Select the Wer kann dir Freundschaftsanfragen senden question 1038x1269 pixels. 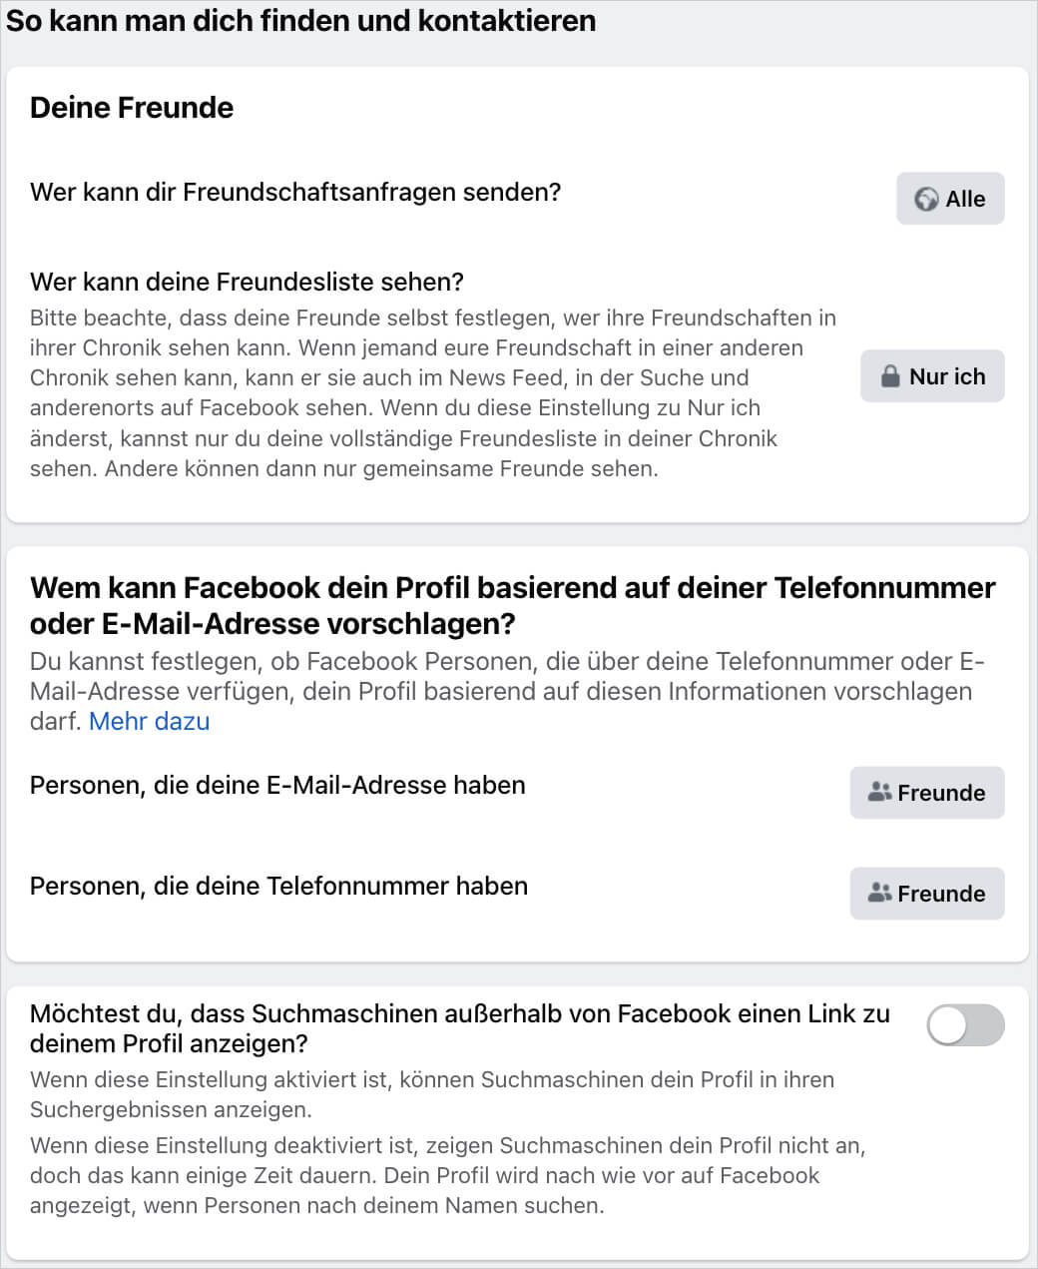click(295, 192)
